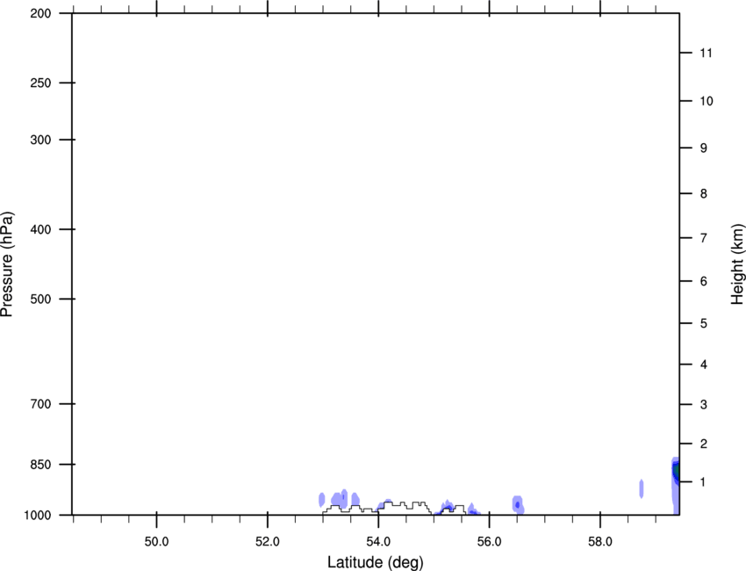Click the blue contour blob near latitude 56.5
This screenshot has width=746, height=571.
pos(518,505)
